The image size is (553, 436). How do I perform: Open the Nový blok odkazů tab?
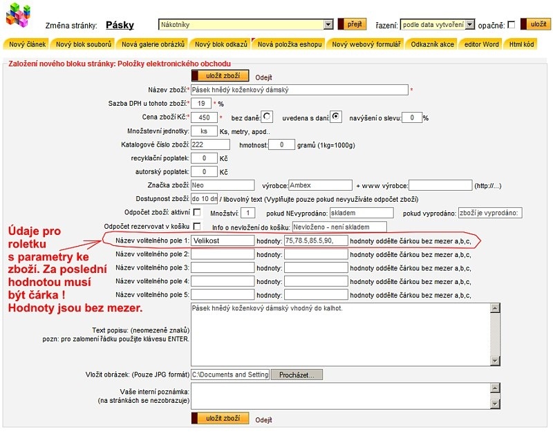point(221,44)
